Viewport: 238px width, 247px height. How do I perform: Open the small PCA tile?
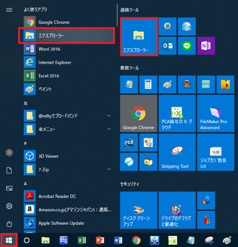click(129, 142)
